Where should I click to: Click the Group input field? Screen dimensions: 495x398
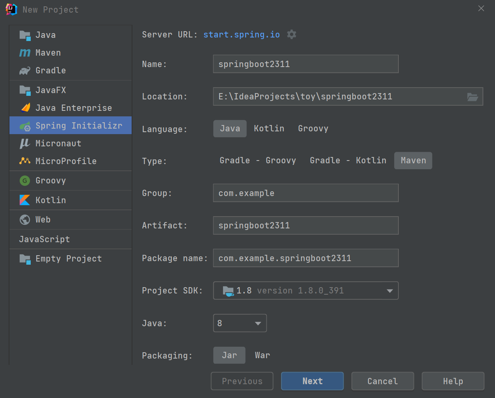[306, 193]
